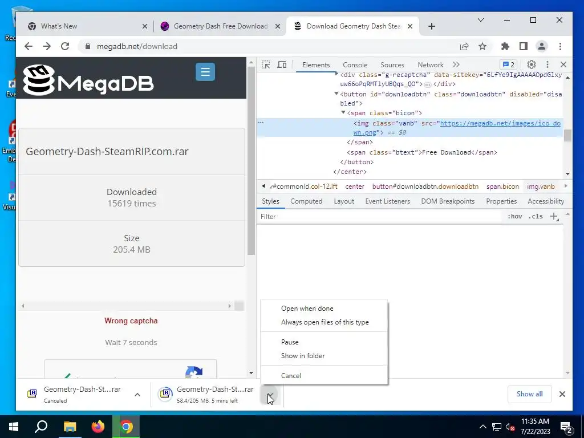Select button#downloadbtn.downloadbtn breadcrumb
This screenshot has width=584, height=438.
pyautogui.click(x=425, y=186)
